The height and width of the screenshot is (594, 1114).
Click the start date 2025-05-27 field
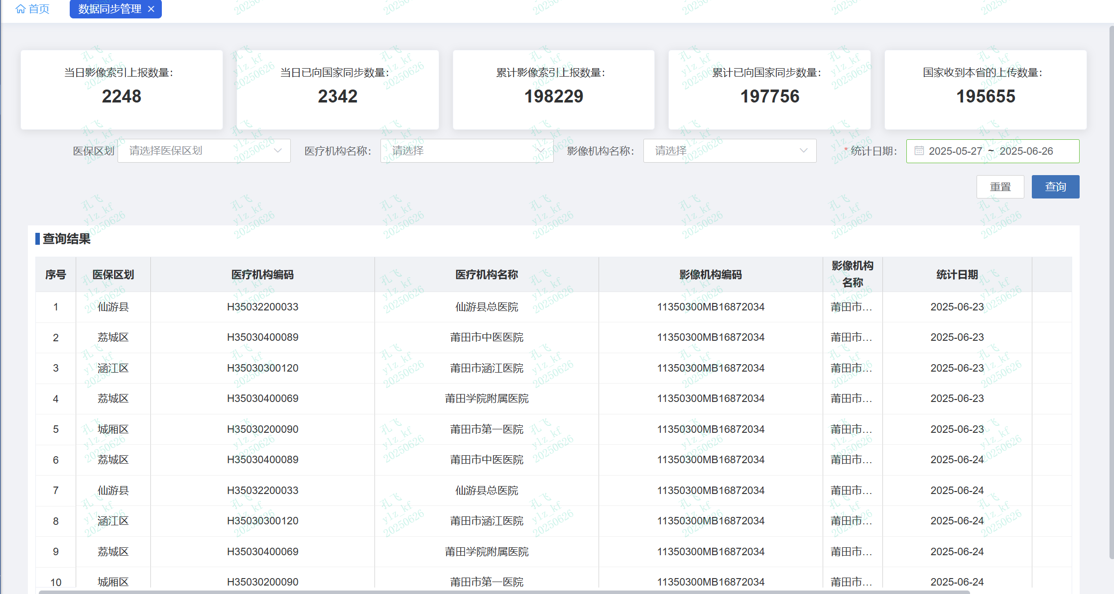point(955,151)
